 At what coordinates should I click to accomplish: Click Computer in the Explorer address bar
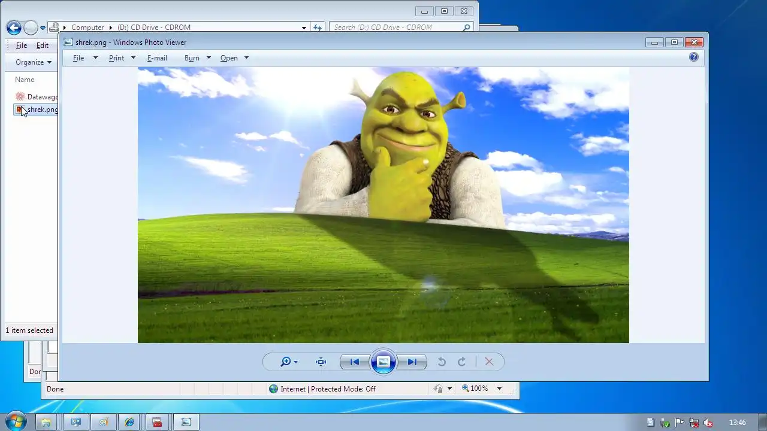pyautogui.click(x=87, y=28)
